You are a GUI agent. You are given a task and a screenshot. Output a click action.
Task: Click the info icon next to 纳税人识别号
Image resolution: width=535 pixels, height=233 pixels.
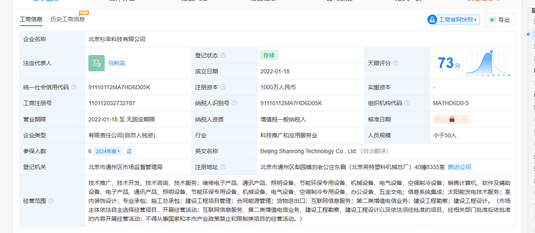[234, 103]
